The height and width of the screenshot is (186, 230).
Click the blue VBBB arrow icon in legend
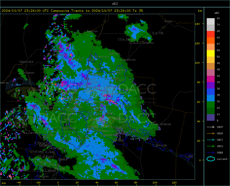click(x=211, y=153)
